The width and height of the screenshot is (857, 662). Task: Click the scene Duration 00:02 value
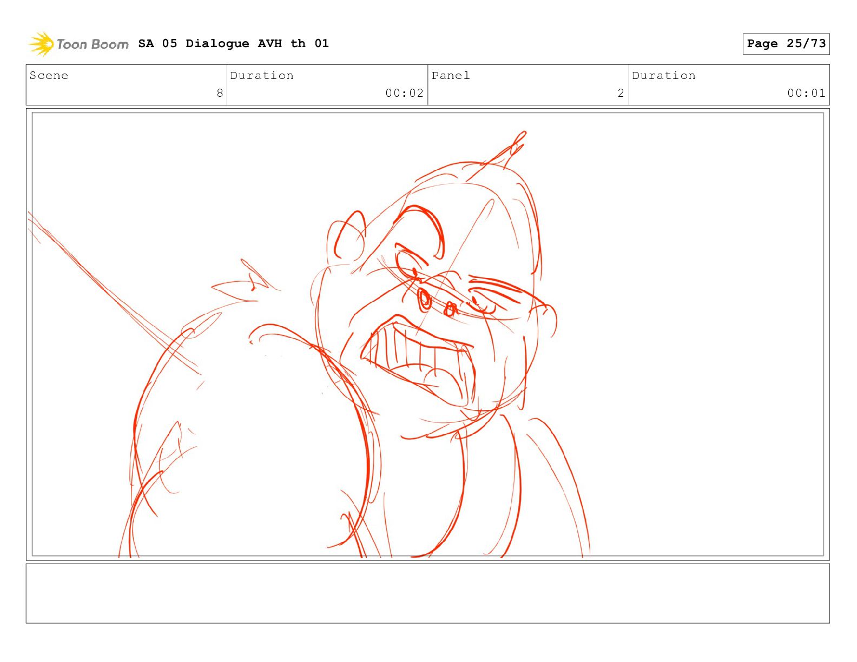pos(404,93)
